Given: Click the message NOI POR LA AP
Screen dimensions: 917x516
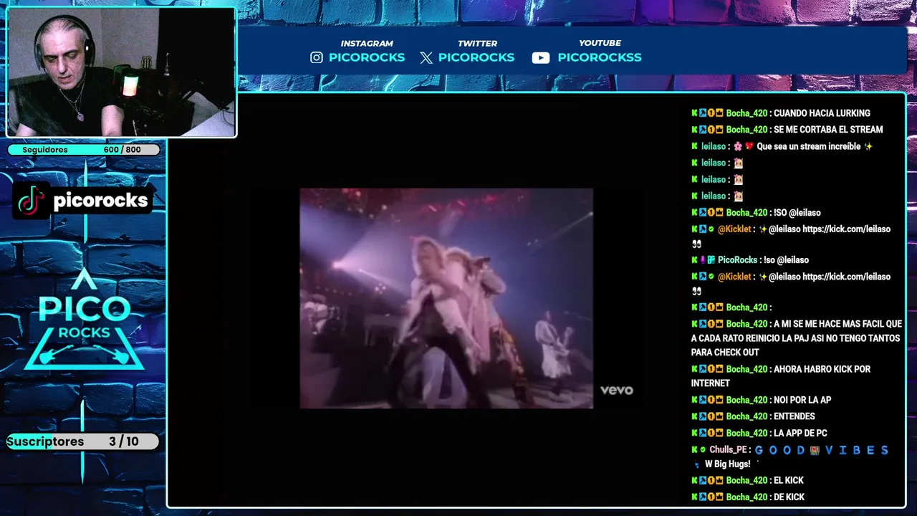Looking at the screenshot, I should pyautogui.click(x=802, y=400).
